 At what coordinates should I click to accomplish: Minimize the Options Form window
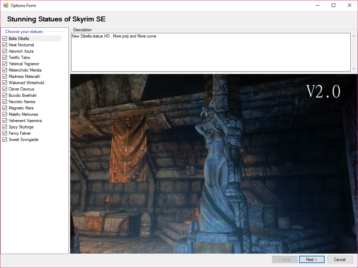(x=318, y=5)
